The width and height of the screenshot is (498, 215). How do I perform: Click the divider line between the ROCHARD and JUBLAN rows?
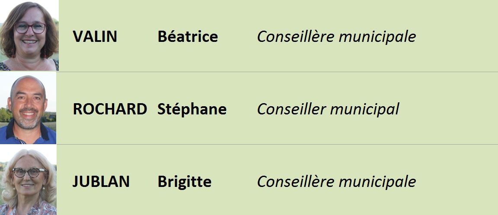[277, 145]
